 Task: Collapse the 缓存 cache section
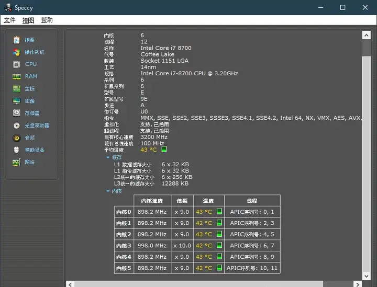click(108, 157)
